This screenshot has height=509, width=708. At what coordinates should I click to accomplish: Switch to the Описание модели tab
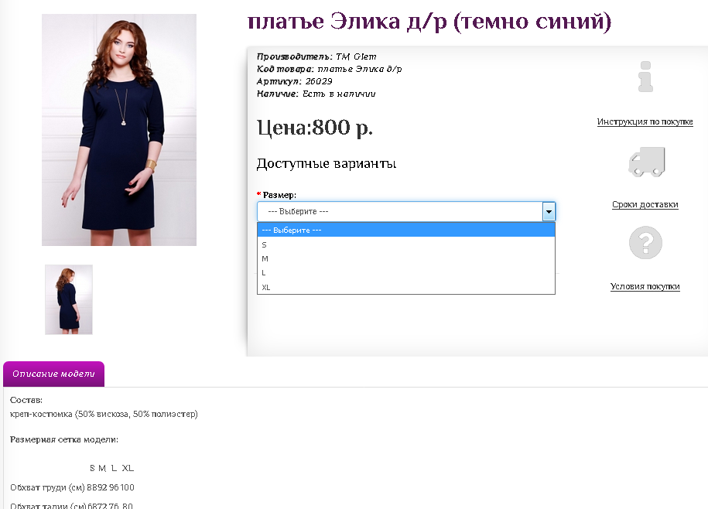[53, 374]
